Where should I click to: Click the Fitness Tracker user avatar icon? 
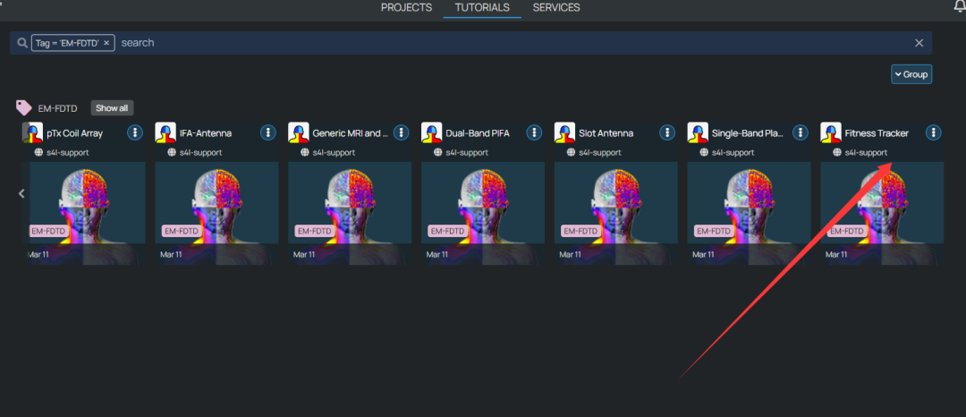(830, 132)
